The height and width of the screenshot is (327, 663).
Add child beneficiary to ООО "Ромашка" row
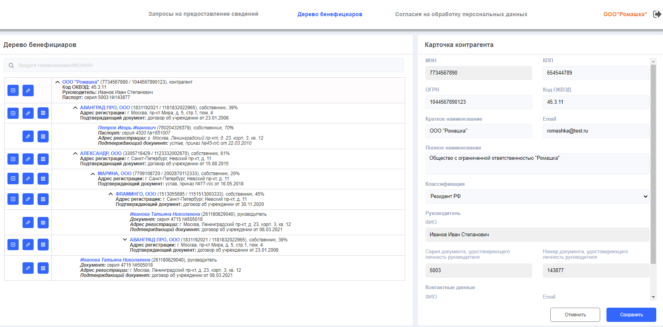(13, 91)
